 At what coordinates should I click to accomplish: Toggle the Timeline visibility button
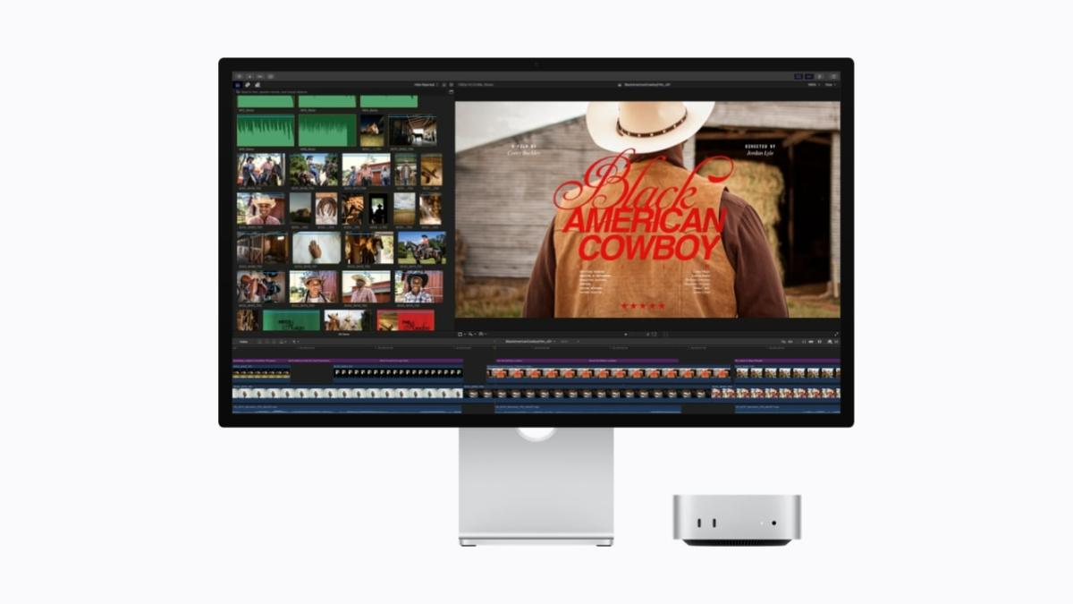(809, 76)
